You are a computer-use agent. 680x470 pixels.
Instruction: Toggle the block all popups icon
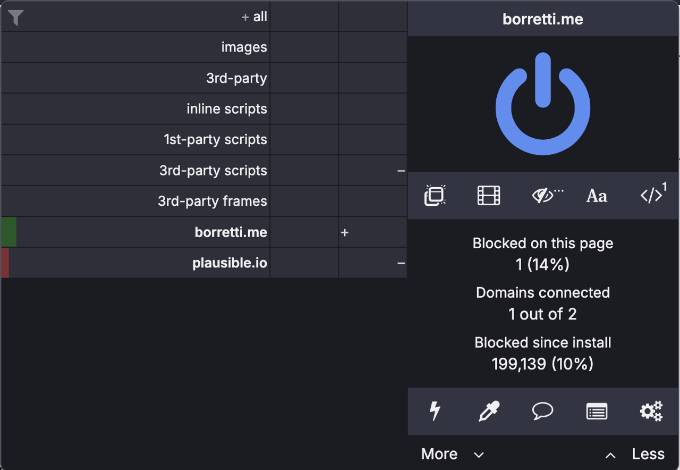click(435, 196)
